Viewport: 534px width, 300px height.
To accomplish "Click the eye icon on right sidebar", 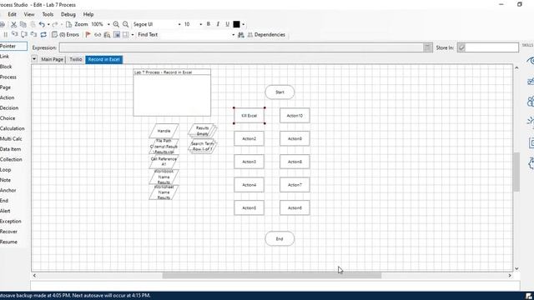I will point(531,61).
